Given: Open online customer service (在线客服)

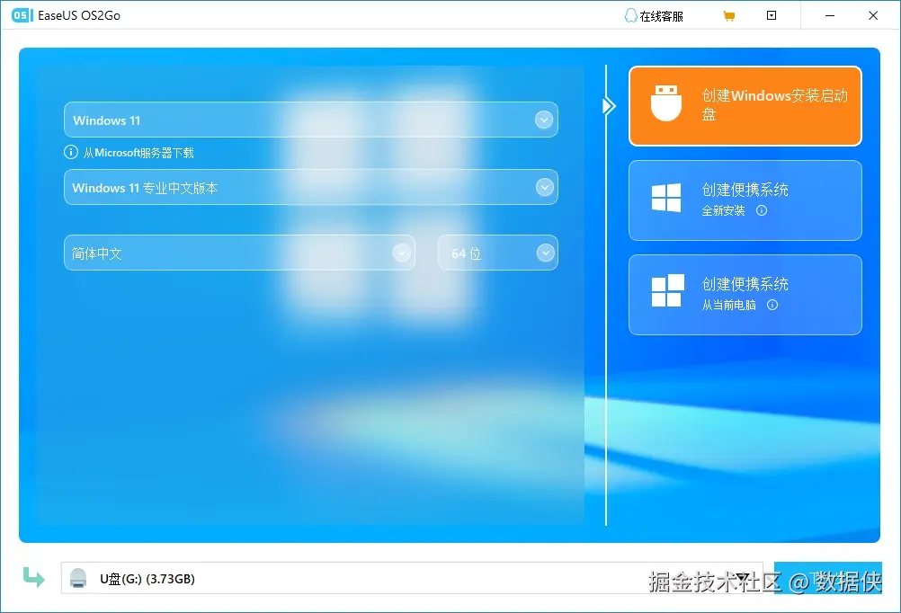Looking at the screenshot, I should pos(654,16).
